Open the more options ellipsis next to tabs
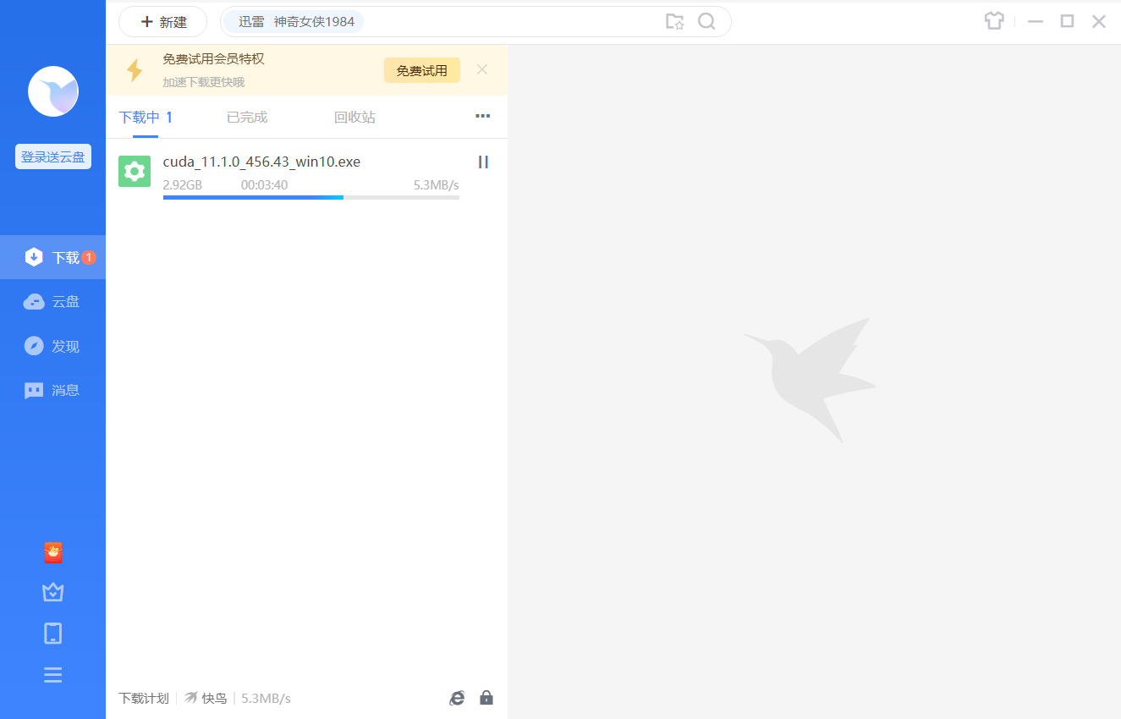Screen dimensions: 1121x719 click(482, 117)
